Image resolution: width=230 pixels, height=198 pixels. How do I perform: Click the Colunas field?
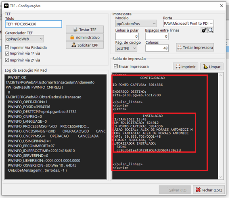(x=157, y=48)
